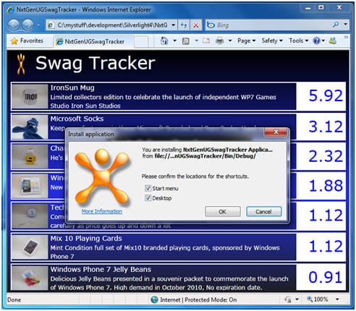Click the orange Swag Tracker logo

click(21, 64)
